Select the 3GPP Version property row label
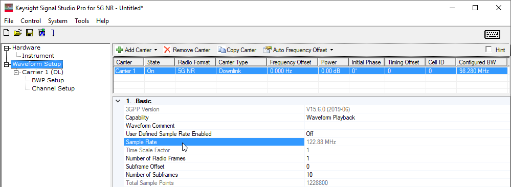This screenshot has height=187, width=511. tap(142, 109)
